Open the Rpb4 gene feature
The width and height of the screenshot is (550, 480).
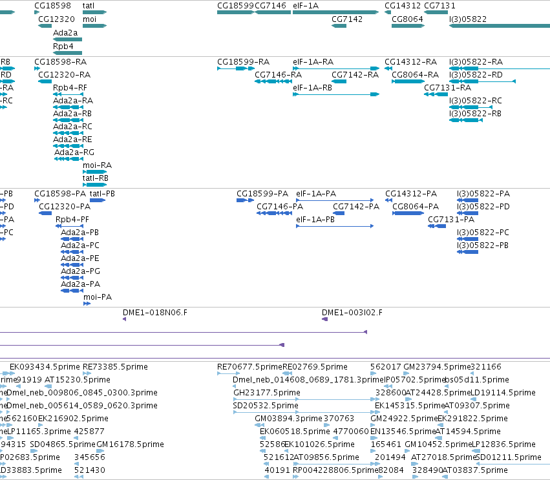coord(67,53)
